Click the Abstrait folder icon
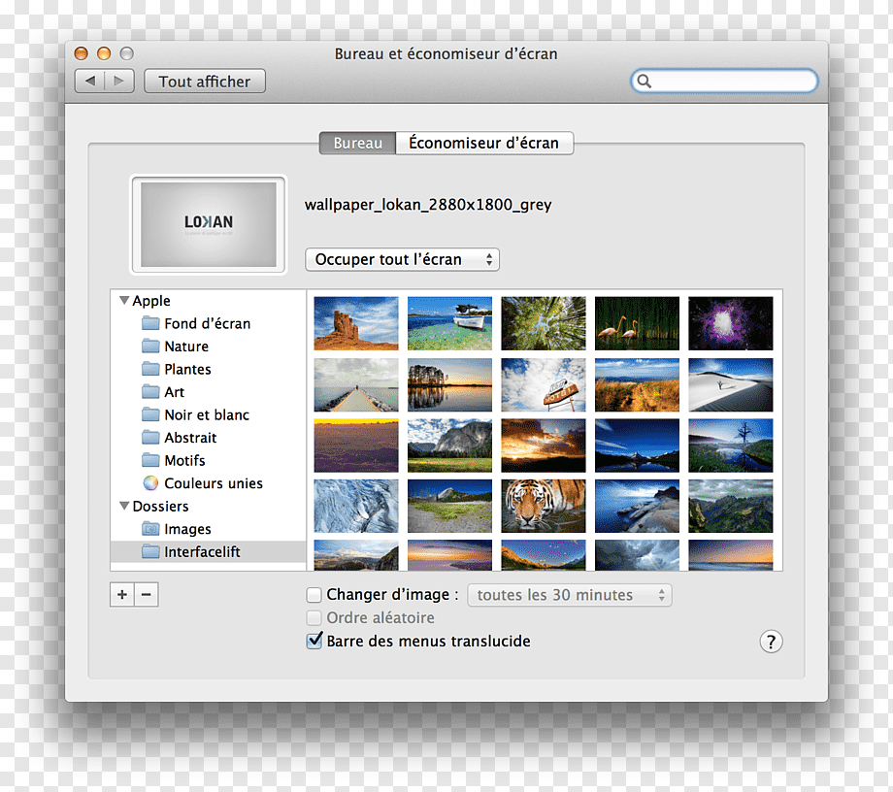Screen dimensions: 893x792 [x=150, y=438]
